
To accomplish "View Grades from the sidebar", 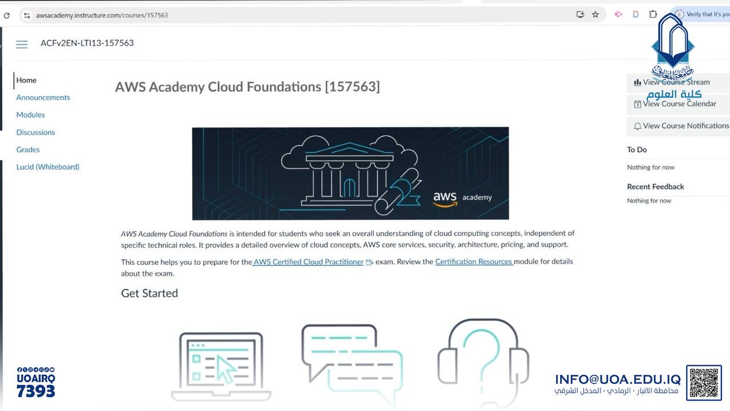I will [28, 150].
